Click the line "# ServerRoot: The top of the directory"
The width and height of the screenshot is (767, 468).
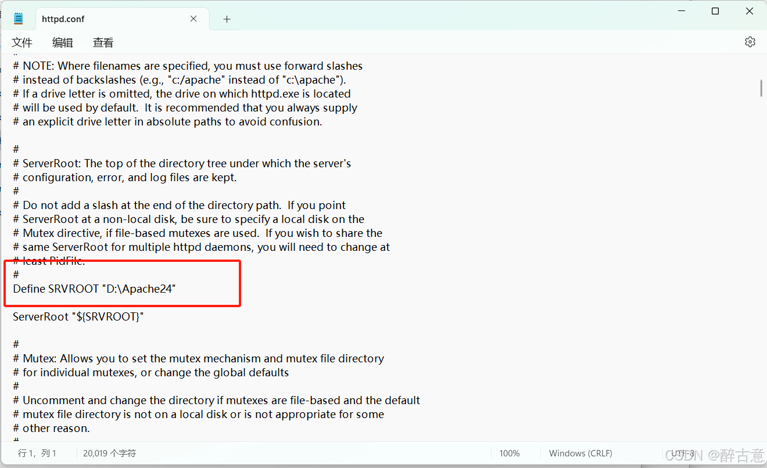point(182,163)
